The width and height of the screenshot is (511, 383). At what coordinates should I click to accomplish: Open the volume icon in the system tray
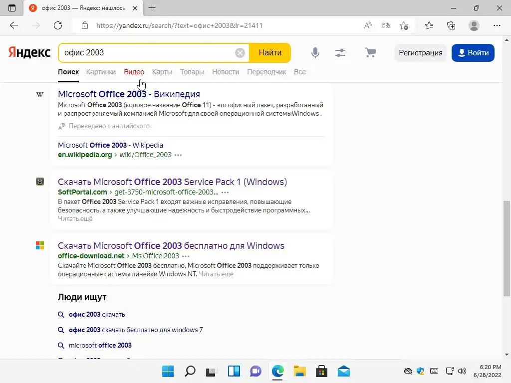[x=462, y=371]
